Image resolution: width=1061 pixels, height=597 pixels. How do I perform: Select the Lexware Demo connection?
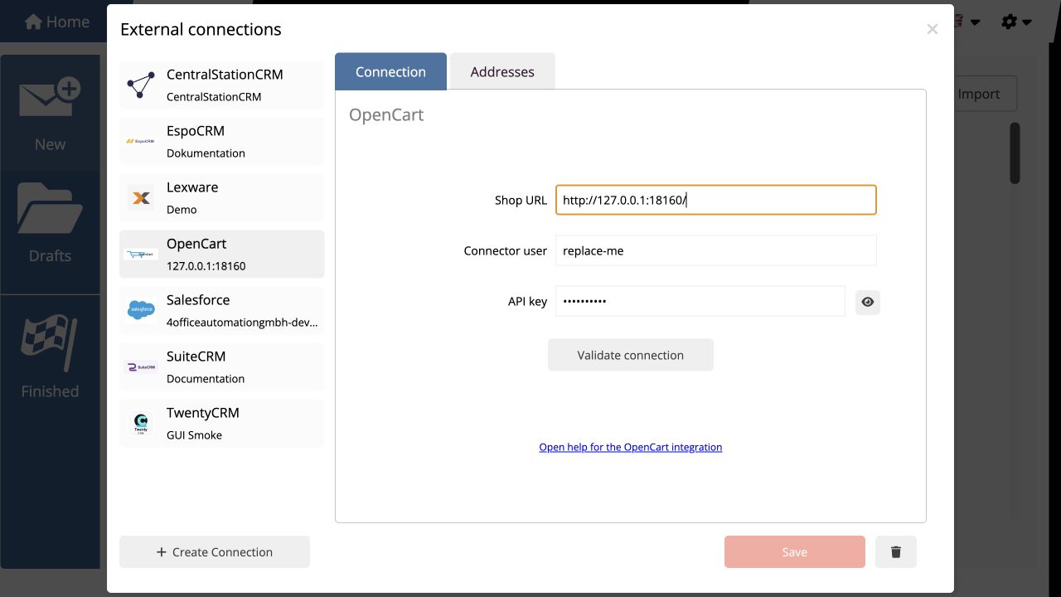[x=222, y=197]
